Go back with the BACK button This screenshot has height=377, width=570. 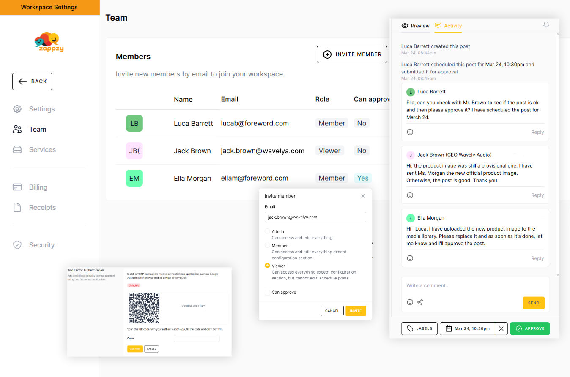tap(32, 81)
